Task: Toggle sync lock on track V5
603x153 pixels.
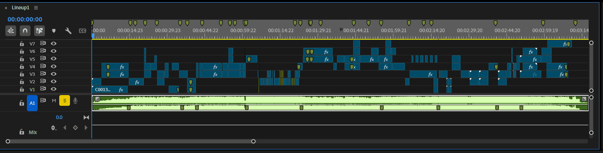Action: click(43, 58)
